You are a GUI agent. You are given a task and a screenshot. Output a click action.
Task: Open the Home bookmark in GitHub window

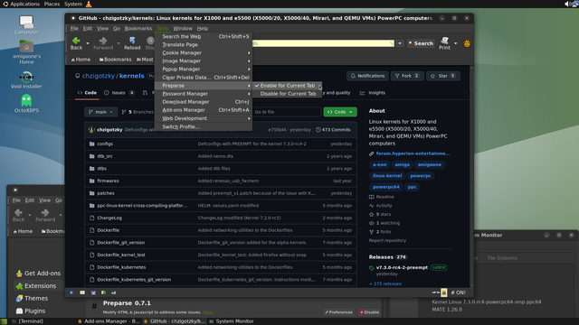pos(81,60)
